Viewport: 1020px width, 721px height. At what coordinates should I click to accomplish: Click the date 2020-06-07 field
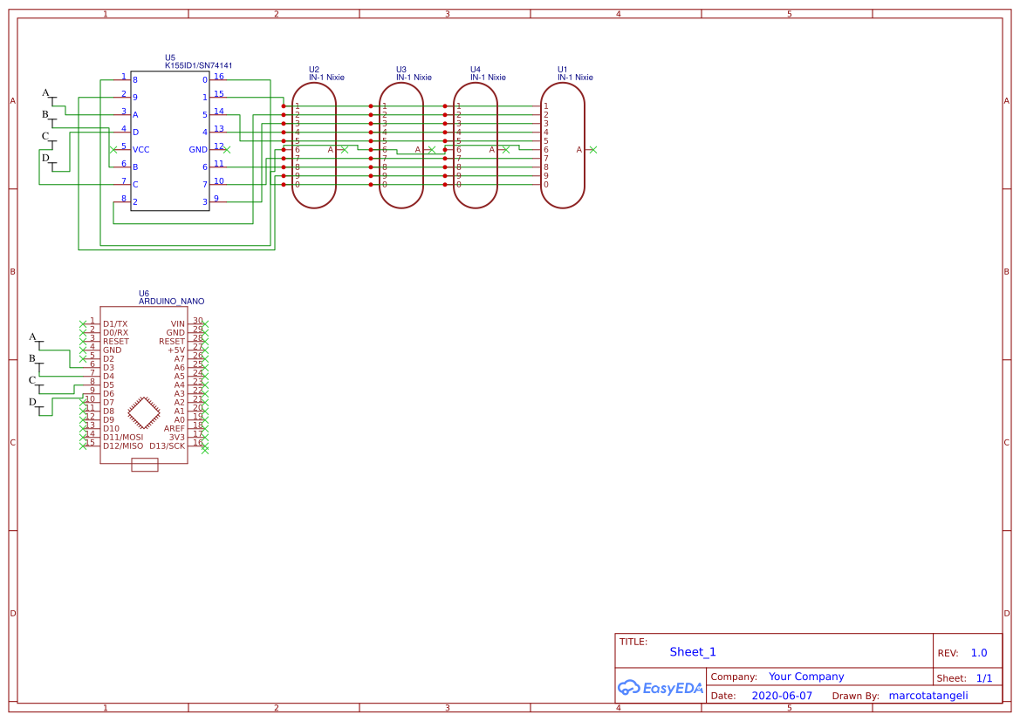click(782, 695)
